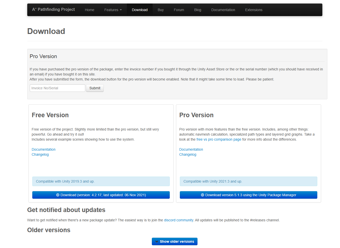Join the discord community link
Screen dimensions: 340x248
pyautogui.click(x=179, y=220)
